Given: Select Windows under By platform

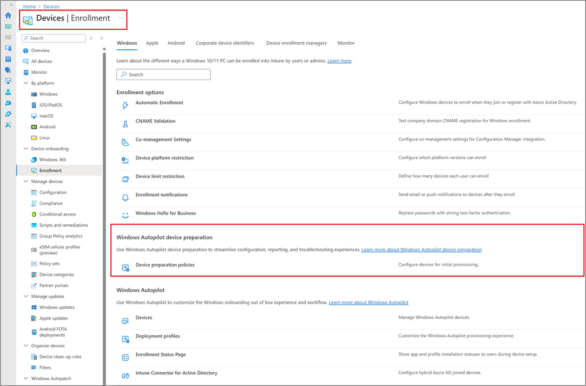Looking at the screenshot, I should click(x=49, y=94).
